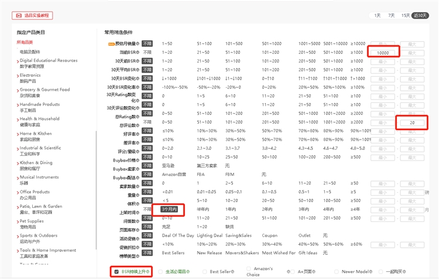The width and height of the screenshot is (439, 280).
Task: Tick the 一起购买 checkbox
Action: click(x=381, y=272)
